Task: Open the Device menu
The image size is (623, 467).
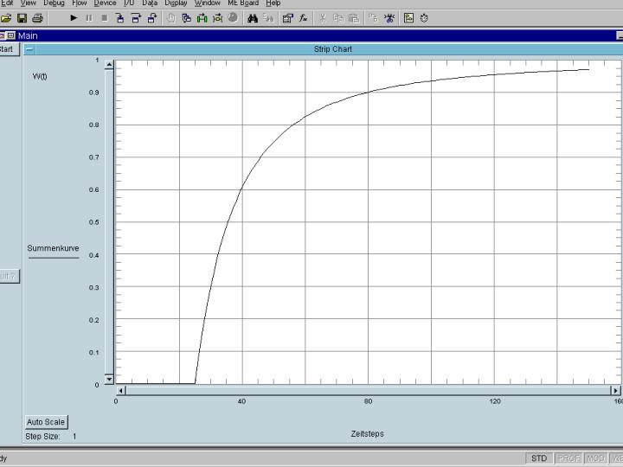Action: [105, 3]
